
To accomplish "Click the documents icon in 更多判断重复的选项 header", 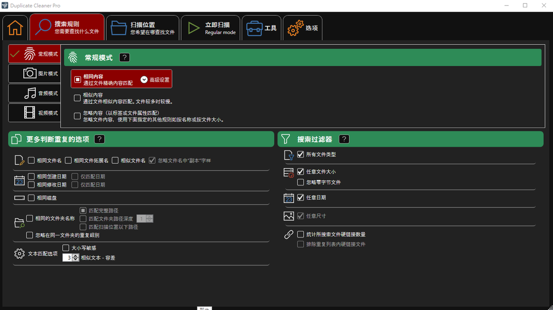I will coord(16,139).
